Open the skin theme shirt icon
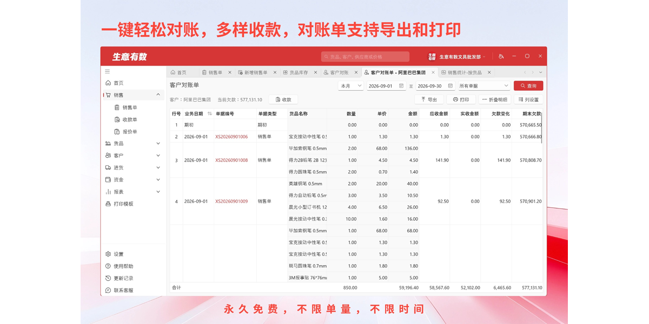 pos(501,57)
